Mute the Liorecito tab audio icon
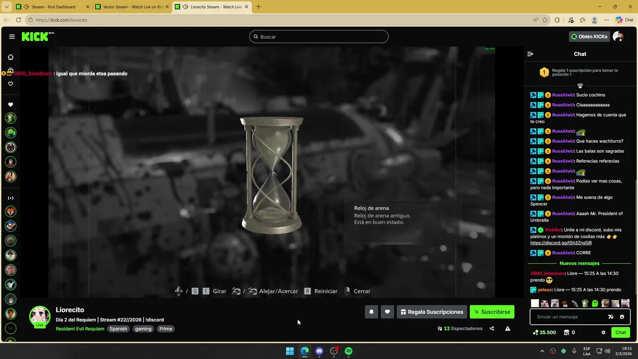The width and height of the screenshot is (638, 359). (x=185, y=7)
